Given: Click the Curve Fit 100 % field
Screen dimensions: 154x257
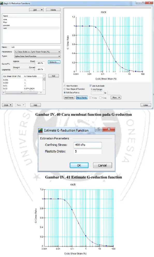Looking at the screenshot, I should click(x=40, y=63).
